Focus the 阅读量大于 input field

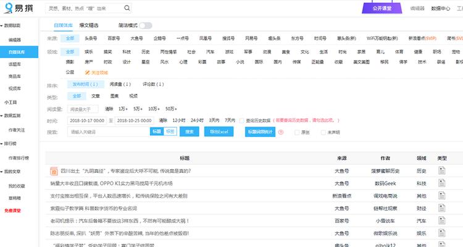pyautogui.click(x=83, y=109)
